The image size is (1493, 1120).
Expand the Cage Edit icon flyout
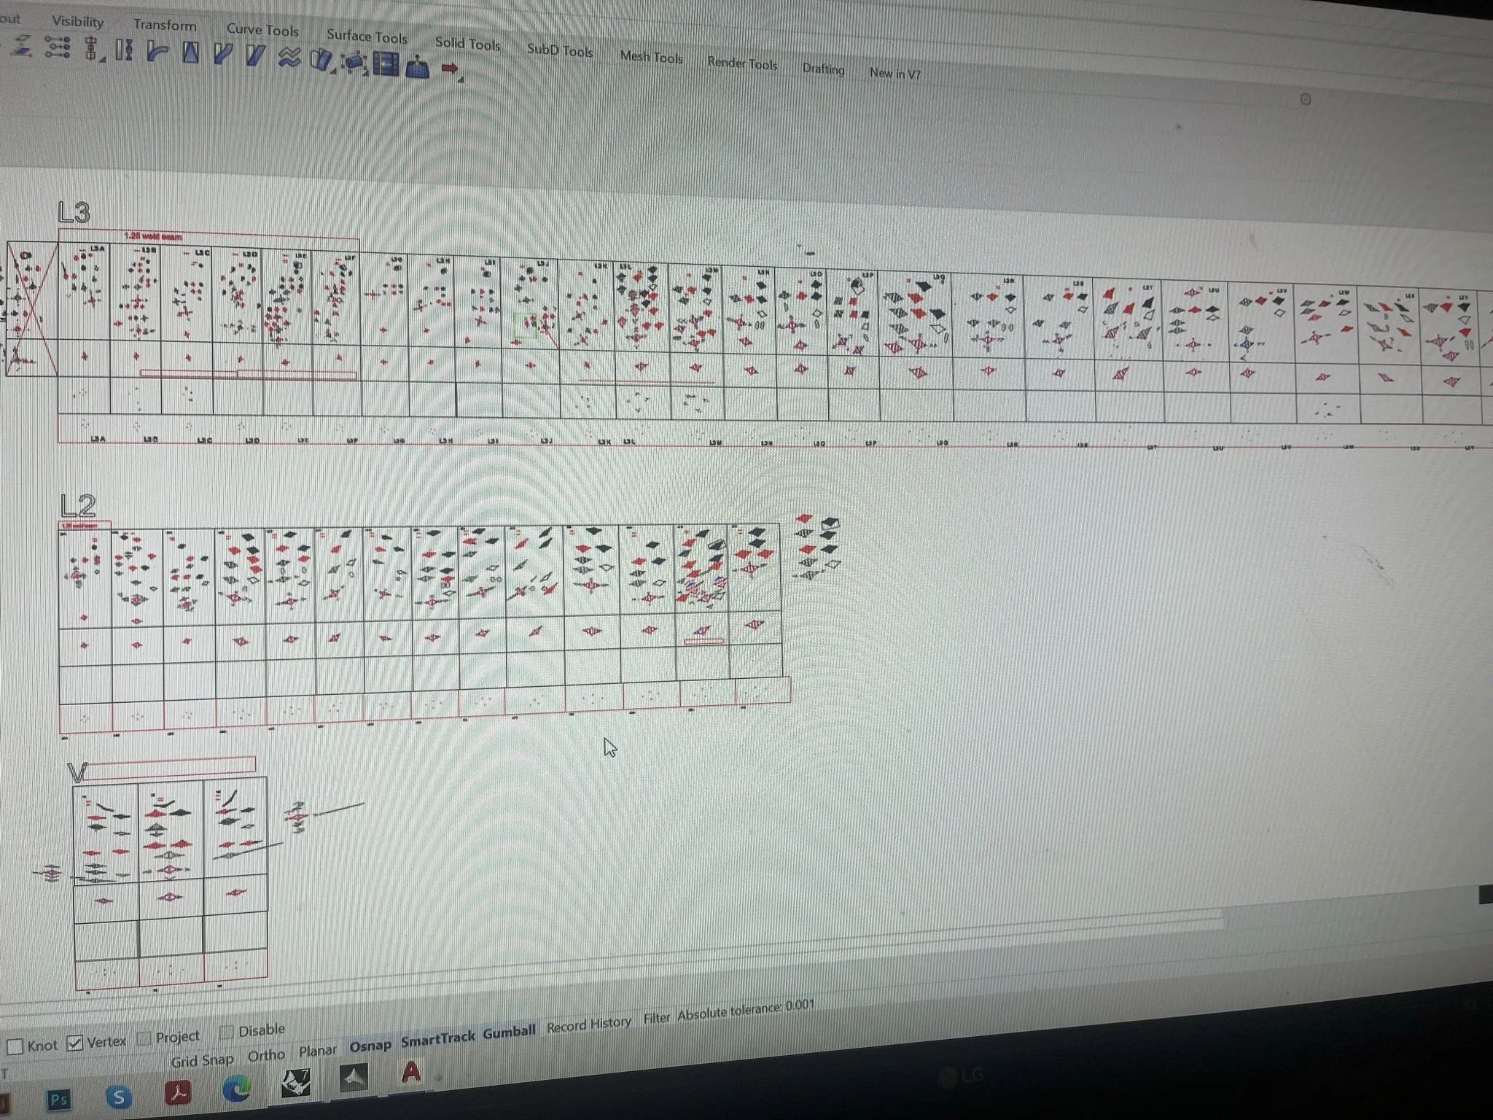(x=365, y=73)
